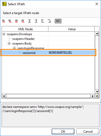This screenshot has width=101, height=136.
Task: Select the sessionid node
Action: pos(29,53)
